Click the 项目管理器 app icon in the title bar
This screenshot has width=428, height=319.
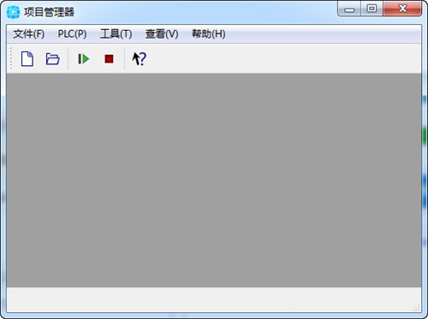(x=13, y=12)
